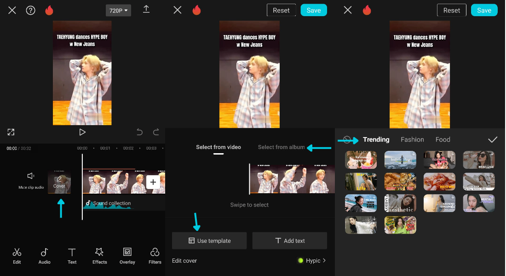Image resolution: width=506 pixels, height=276 pixels.
Task: Export the video with the upload arrow icon
Action: pyautogui.click(x=146, y=9)
